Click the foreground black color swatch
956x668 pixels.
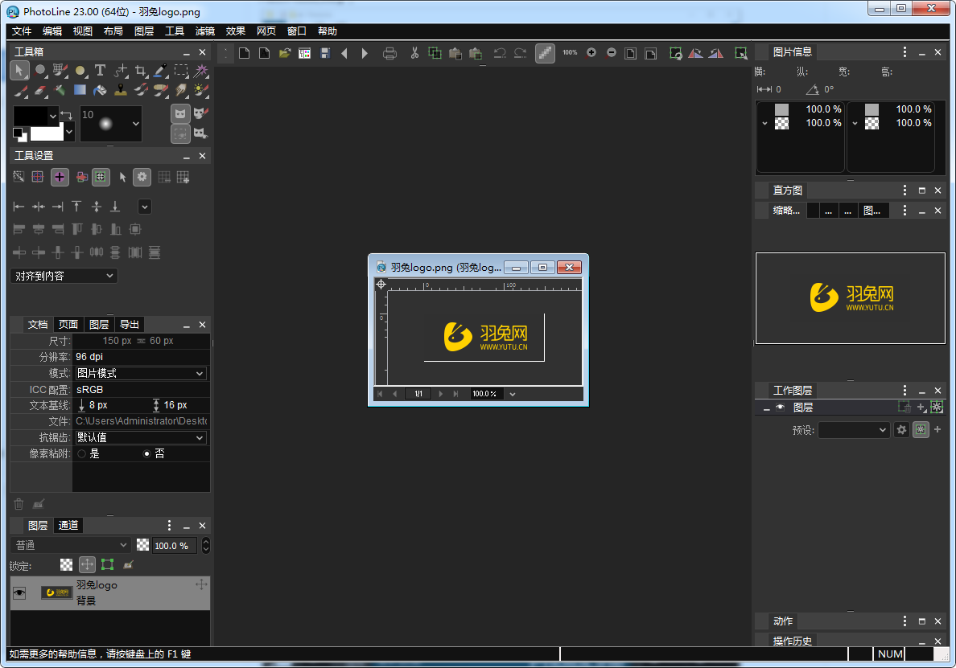coord(31,116)
